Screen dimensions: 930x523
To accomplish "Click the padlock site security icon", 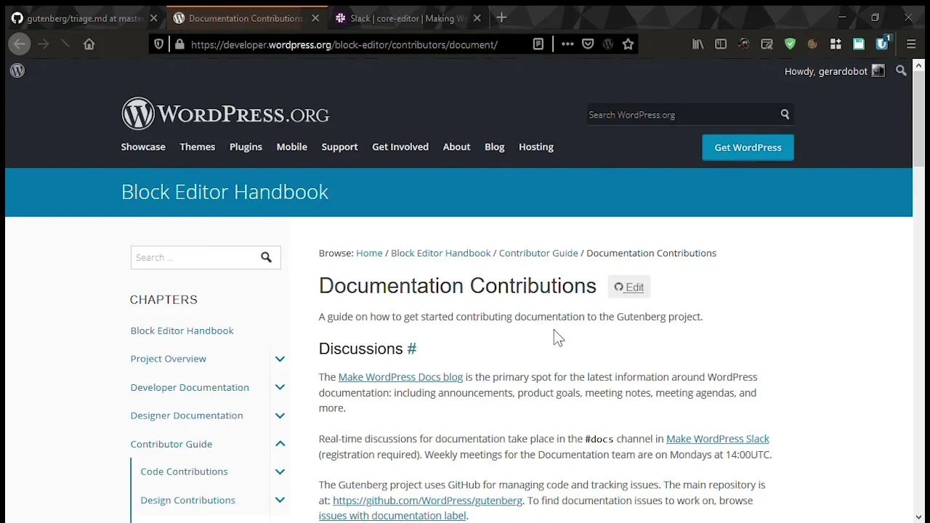I will pos(179,44).
